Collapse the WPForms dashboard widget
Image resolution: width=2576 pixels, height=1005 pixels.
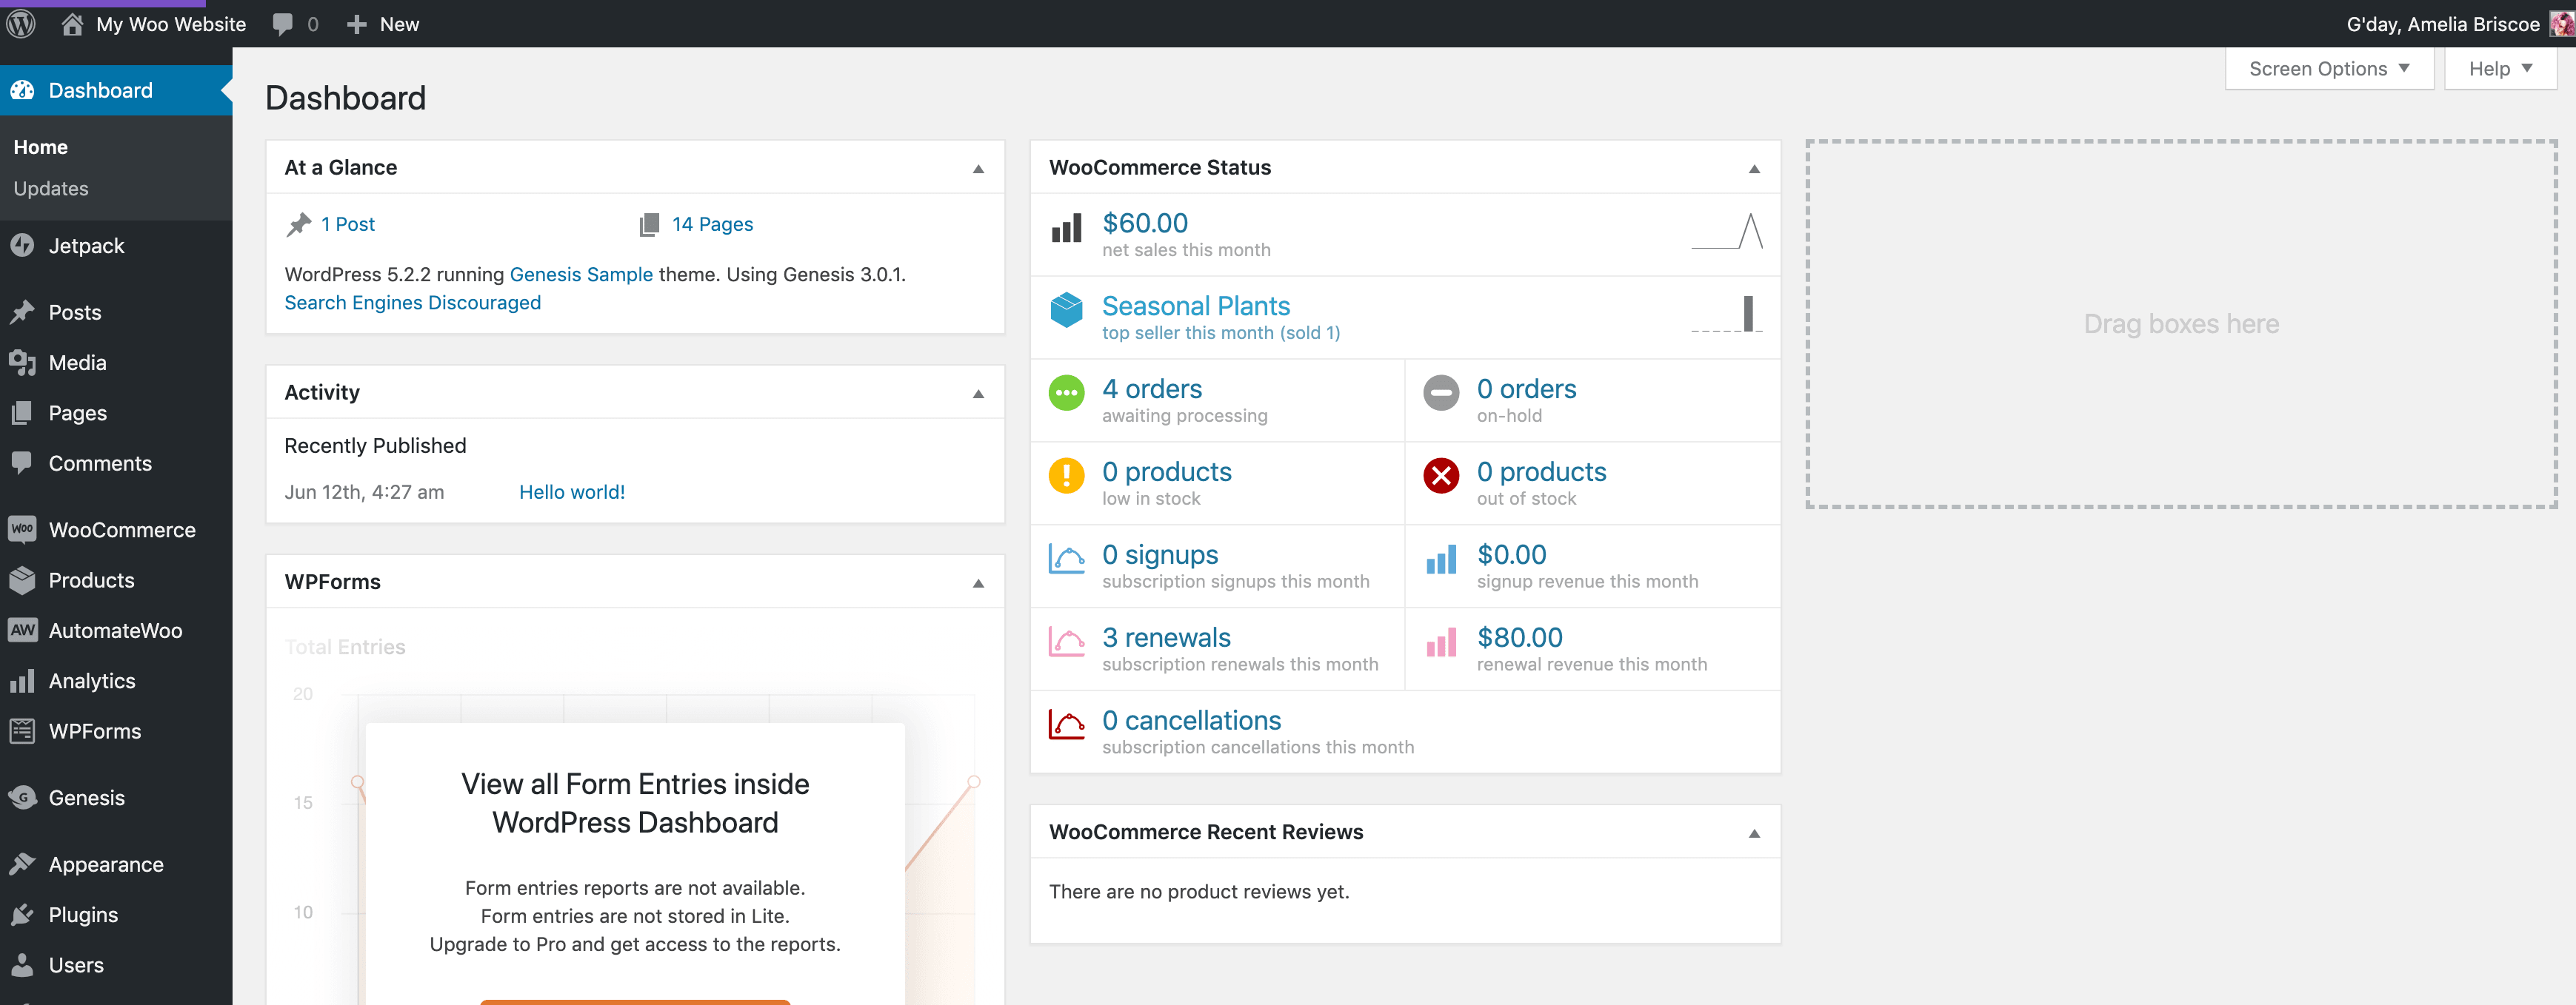tap(979, 582)
